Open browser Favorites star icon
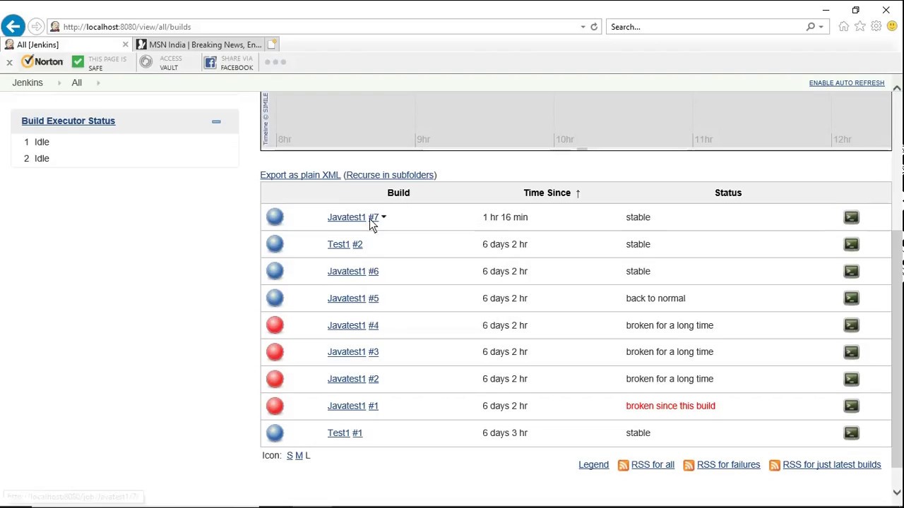This screenshot has height=508, width=904. pyautogui.click(x=860, y=27)
